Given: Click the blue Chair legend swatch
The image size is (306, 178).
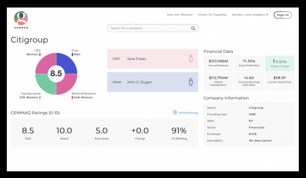Looking at the screenshot, I should 73,55.
